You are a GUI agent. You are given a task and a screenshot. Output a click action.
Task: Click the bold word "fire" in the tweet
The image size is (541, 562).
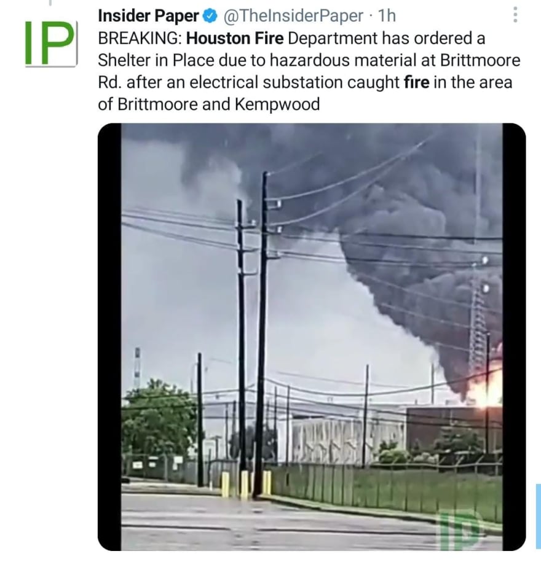click(417, 82)
